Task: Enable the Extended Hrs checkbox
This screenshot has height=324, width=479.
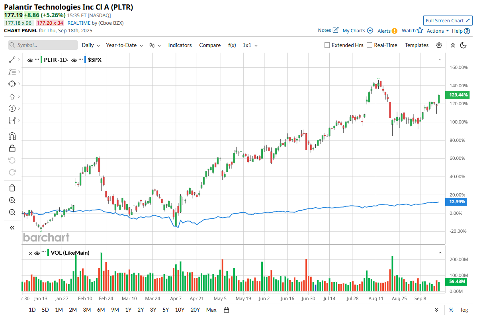Action: tap(327, 45)
